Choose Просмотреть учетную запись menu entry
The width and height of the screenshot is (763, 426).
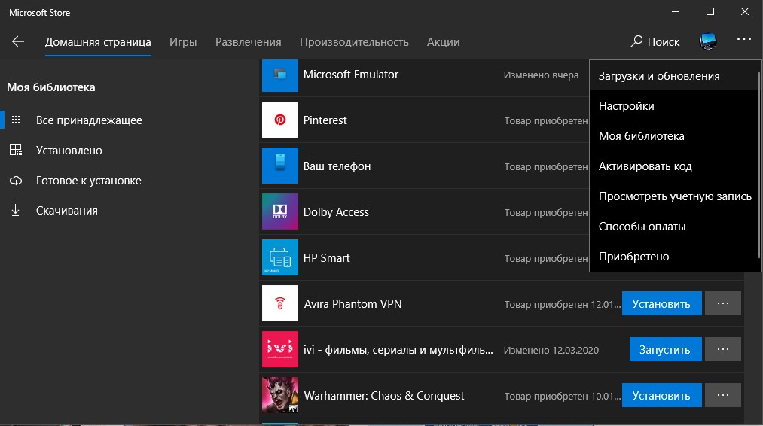pos(674,196)
